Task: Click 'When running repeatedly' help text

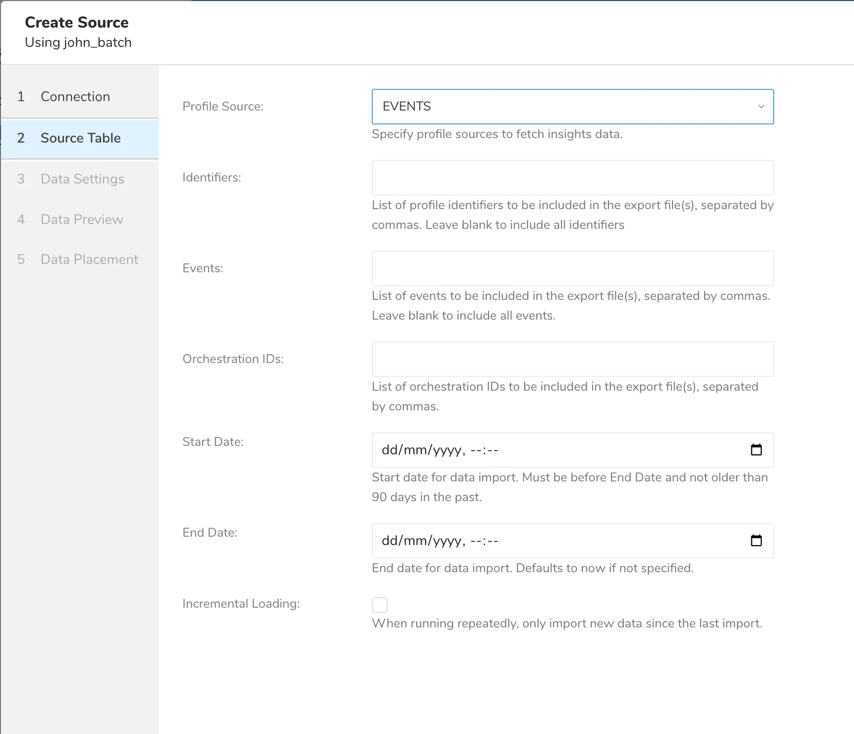Action: click(567, 624)
